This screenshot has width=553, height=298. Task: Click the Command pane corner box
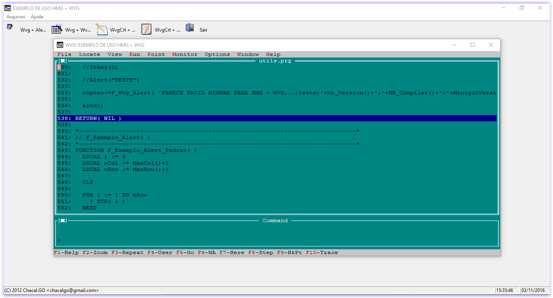click(x=62, y=221)
